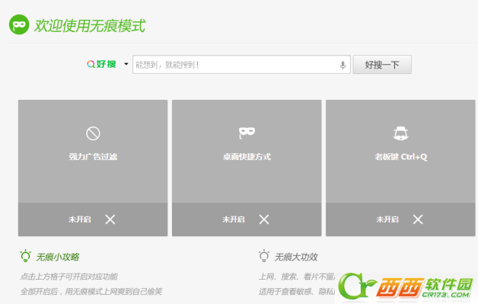Click the 好搜 search engine logo
The height and width of the screenshot is (304, 478).
pos(101,64)
